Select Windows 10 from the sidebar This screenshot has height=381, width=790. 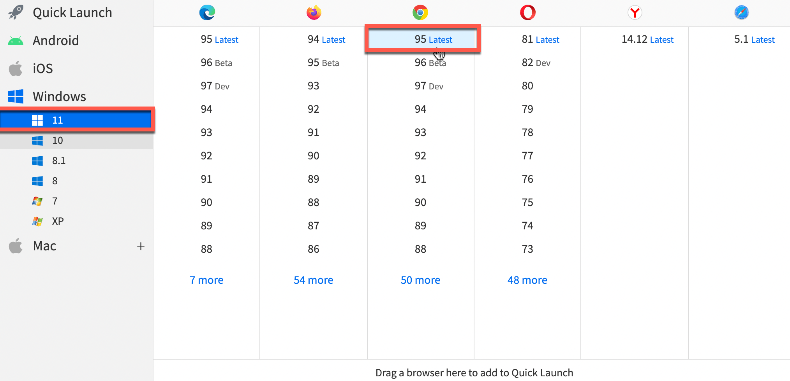click(57, 140)
